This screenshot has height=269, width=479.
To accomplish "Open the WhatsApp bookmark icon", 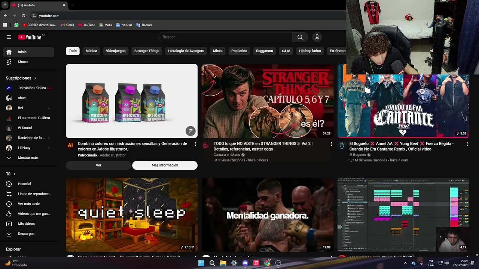I will click(x=16, y=25).
